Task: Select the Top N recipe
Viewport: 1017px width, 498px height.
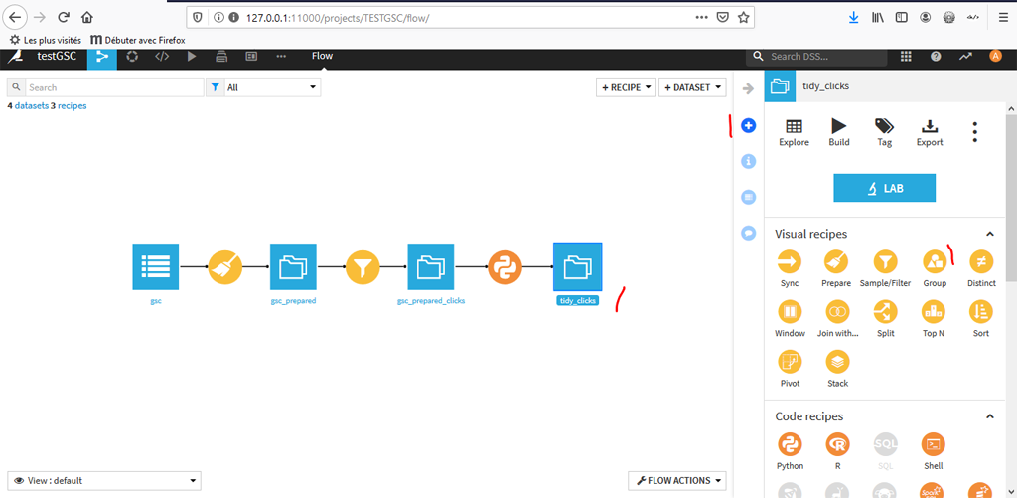Action: pos(934,312)
